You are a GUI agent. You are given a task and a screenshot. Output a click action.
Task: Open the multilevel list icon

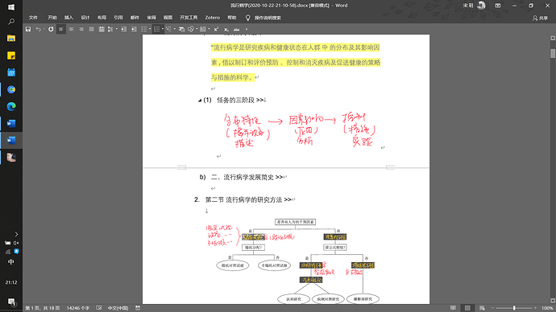click(x=169, y=30)
